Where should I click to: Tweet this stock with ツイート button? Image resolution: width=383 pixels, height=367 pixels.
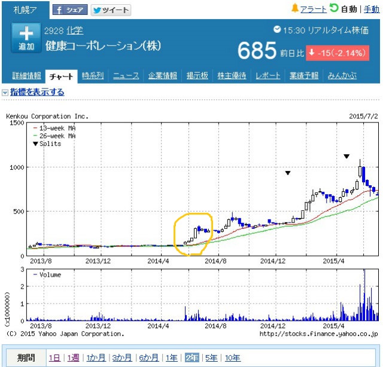[111, 10]
